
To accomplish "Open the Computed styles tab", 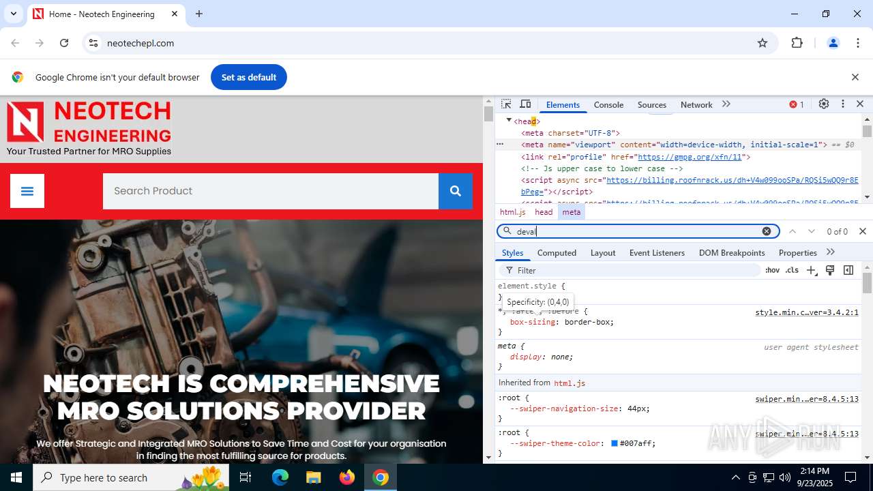I will pyautogui.click(x=557, y=252).
